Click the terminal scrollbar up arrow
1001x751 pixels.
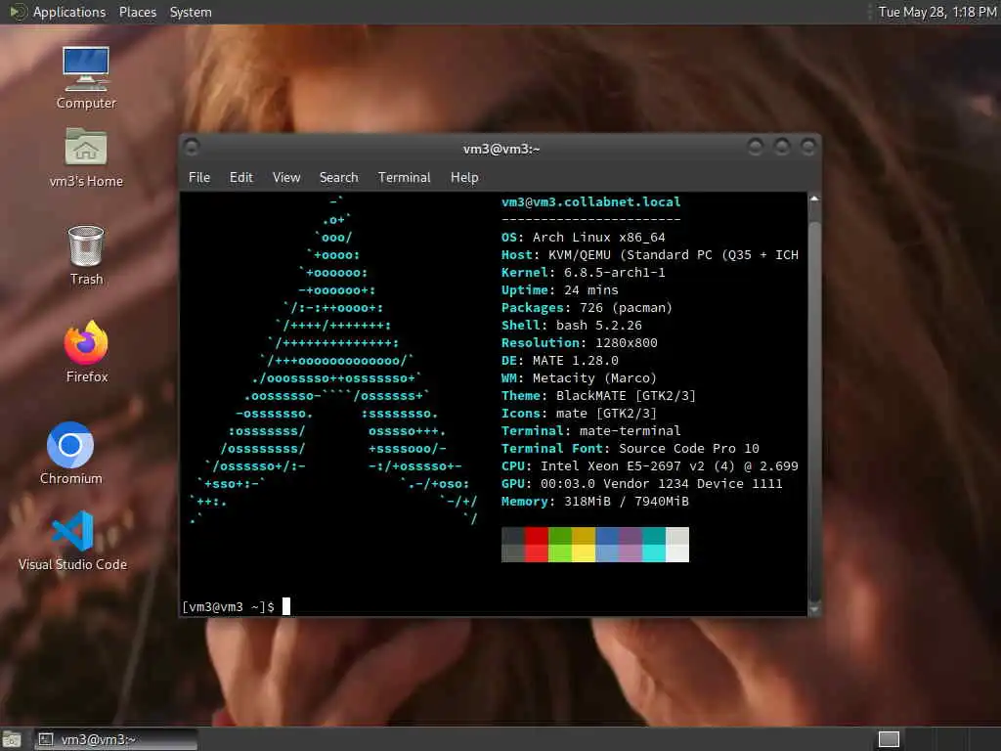[x=814, y=199]
